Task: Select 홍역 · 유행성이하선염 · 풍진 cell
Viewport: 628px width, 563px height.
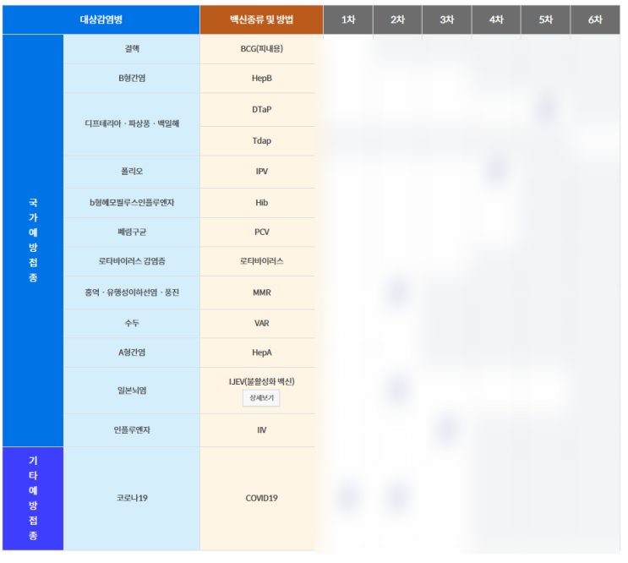Action: pyautogui.click(x=132, y=292)
